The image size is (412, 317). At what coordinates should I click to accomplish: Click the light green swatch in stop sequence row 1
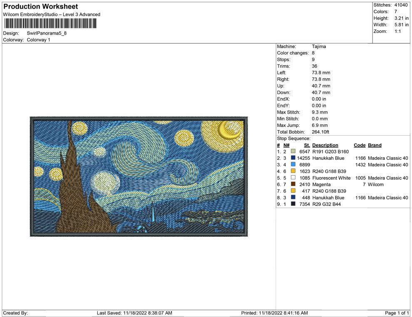click(x=293, y=151)
